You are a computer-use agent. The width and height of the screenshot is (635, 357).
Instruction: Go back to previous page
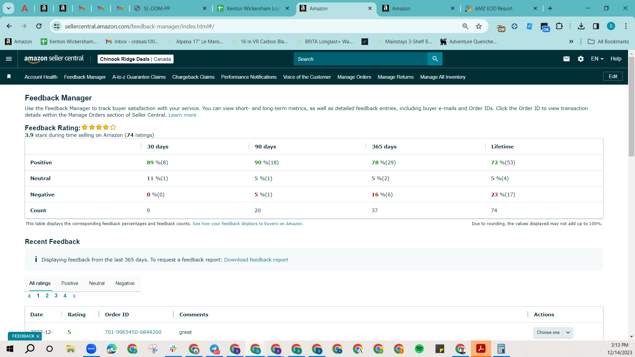(x=9, y=26)
